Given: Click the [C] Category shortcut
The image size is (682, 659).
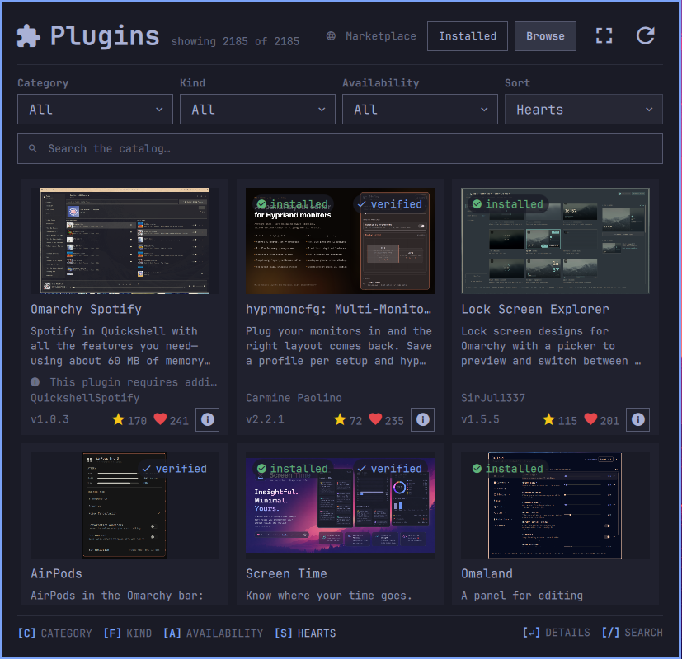Looking at the screenshot, I should (54, 633).
